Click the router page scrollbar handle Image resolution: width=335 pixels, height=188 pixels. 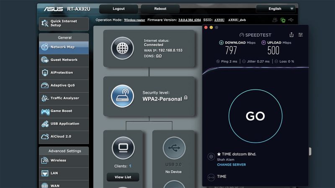(310, 152)
